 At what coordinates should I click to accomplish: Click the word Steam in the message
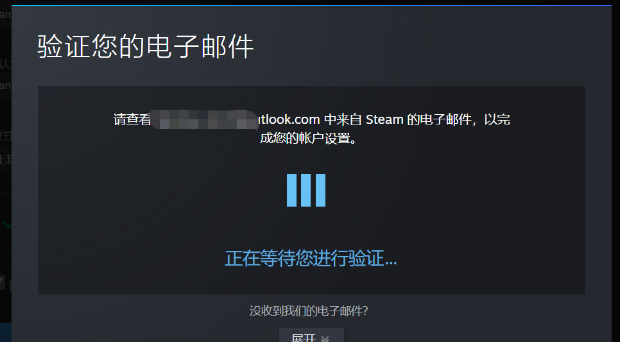pyautogui.click(x=384, y=119)
